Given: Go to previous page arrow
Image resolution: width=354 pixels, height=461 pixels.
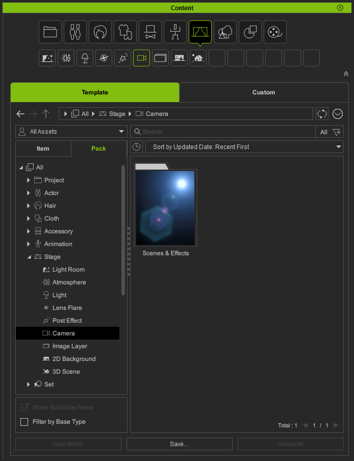Looking at the screenshot, I should 305,425.
